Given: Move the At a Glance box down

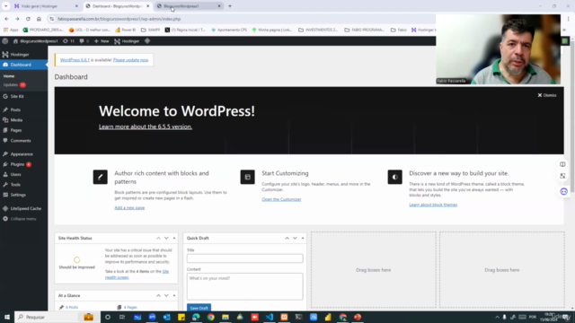Looking at the screenshot, I should 166,296.
